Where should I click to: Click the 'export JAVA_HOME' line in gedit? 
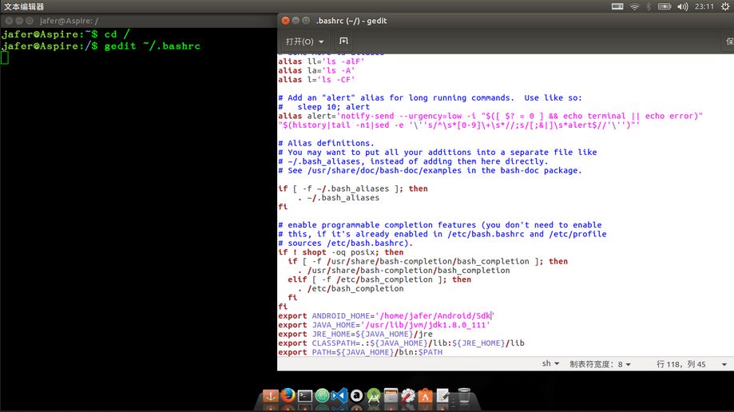tap(384, 325)
